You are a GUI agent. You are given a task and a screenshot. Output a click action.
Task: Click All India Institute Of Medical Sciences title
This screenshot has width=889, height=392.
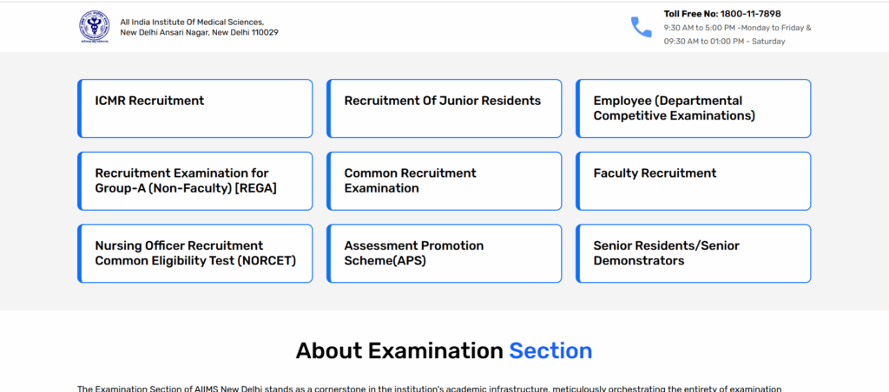(x=192, y=22)
